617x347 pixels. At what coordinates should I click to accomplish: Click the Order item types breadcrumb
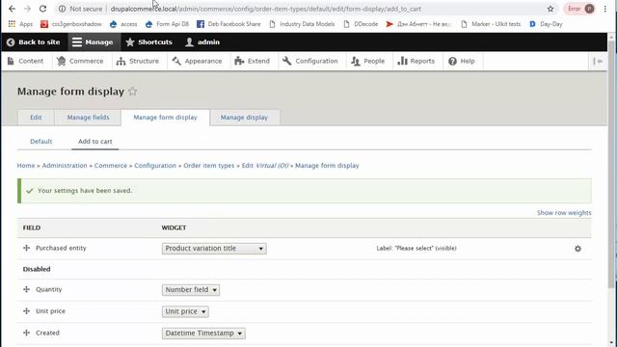[208, 166]
